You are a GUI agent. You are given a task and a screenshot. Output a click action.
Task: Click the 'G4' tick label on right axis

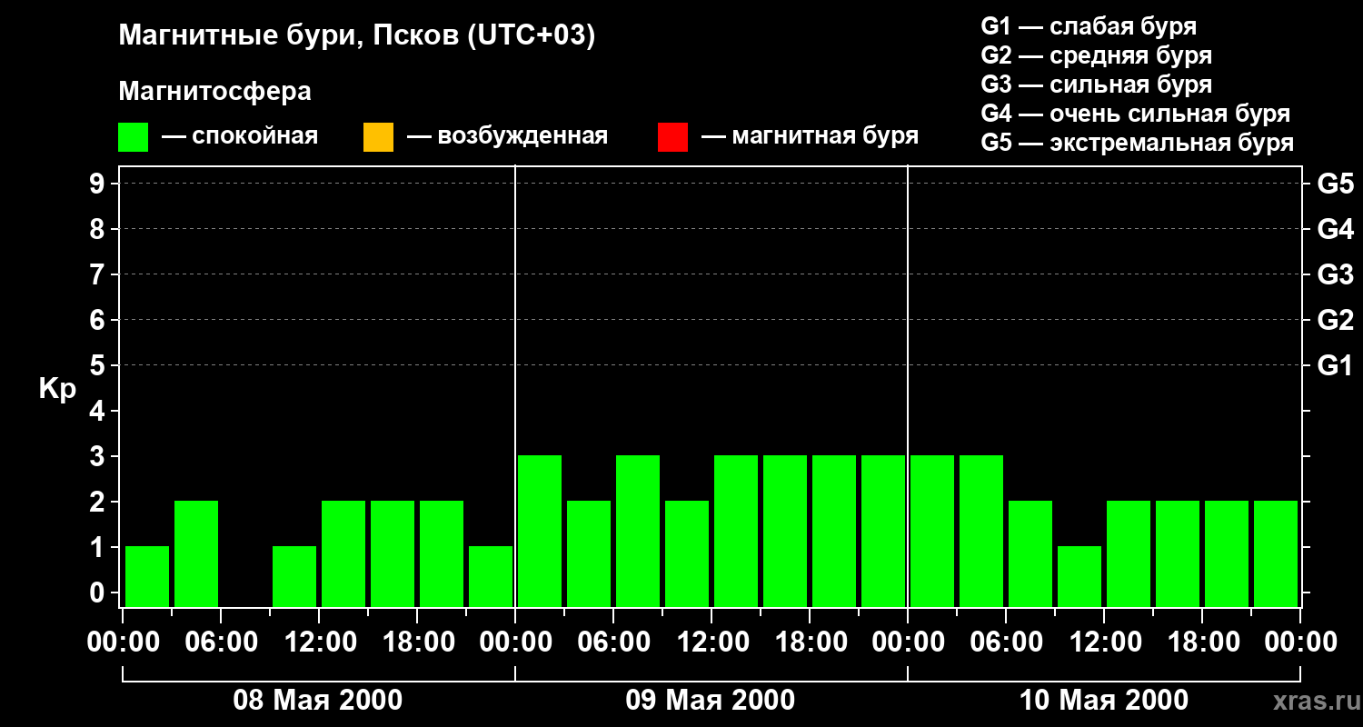pyautogui.click(x=1336, y=229)
